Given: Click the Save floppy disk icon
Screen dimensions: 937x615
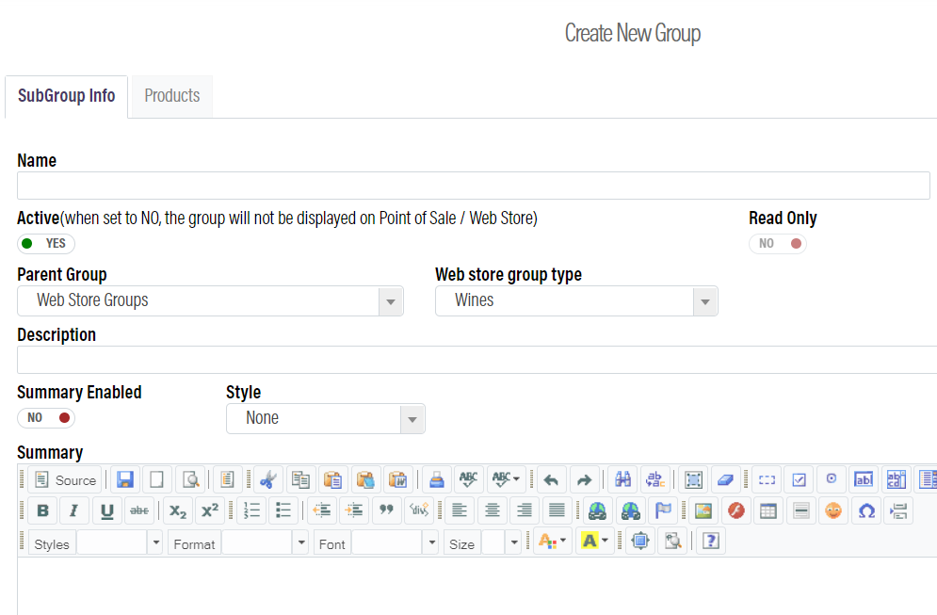Looking at the screenshot, I should click(125, 480).
